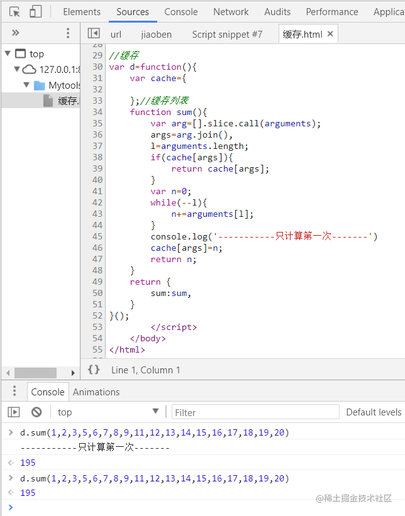
Task: Open Script snippet #7 tab
Action: coord(227,34)
